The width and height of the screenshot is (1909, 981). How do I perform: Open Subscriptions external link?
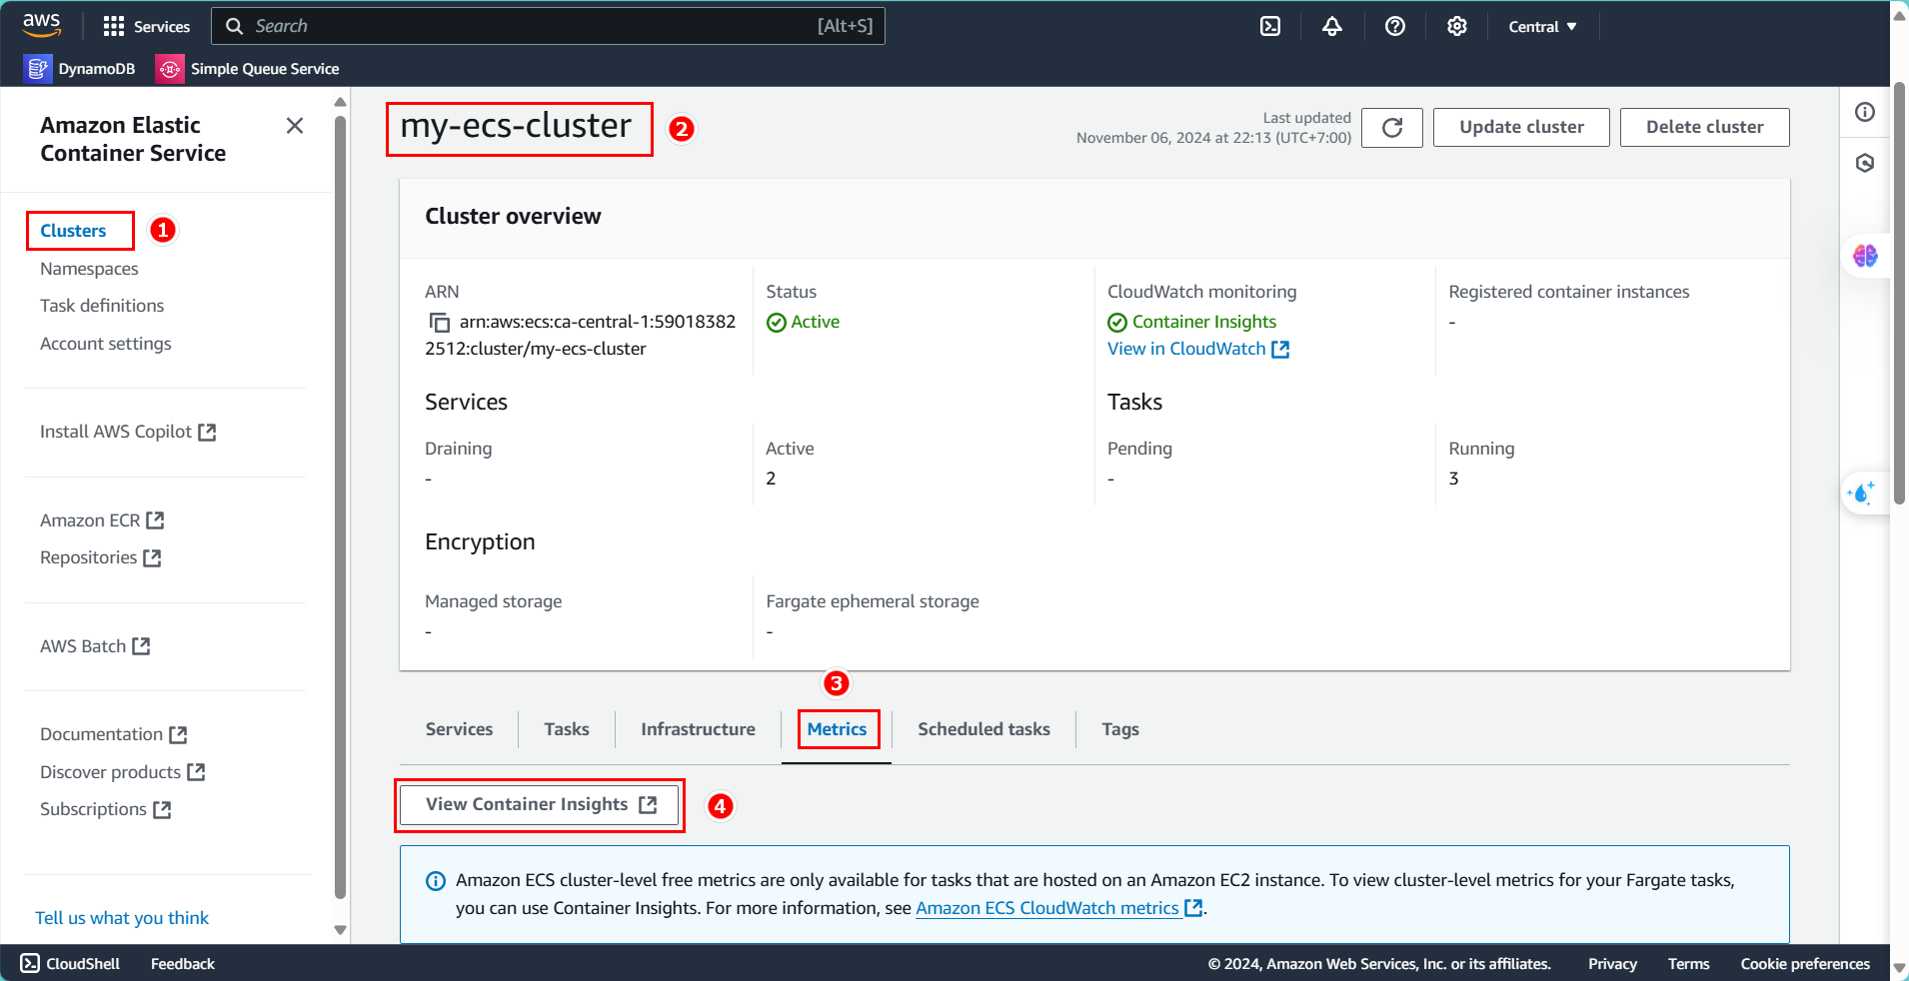pos(105,809)
